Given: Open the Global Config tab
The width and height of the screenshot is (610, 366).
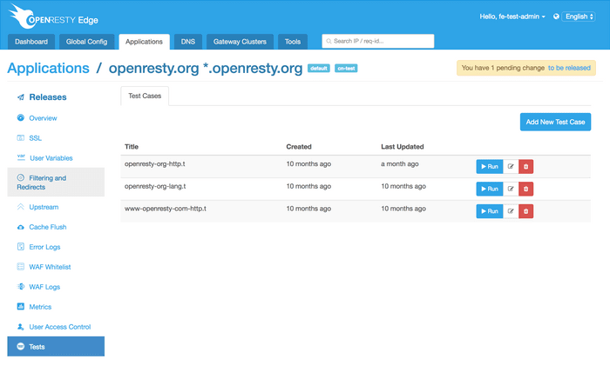Looking at the screenshot, I should (x=86, y=42).
